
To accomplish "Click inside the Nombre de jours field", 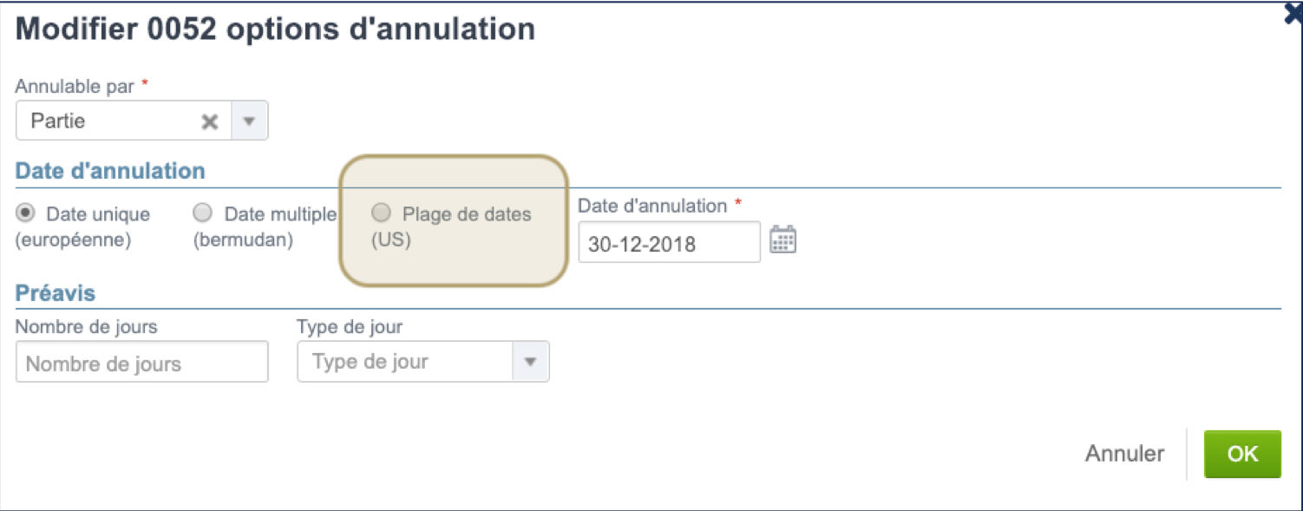I will pos(141,361).
